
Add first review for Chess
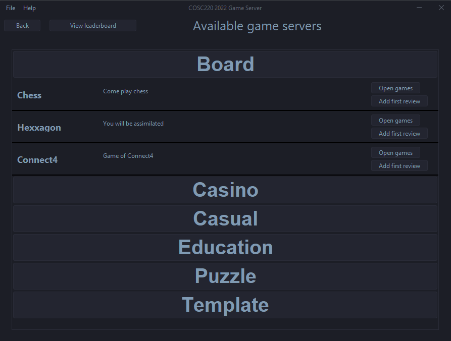pos(399,101)
